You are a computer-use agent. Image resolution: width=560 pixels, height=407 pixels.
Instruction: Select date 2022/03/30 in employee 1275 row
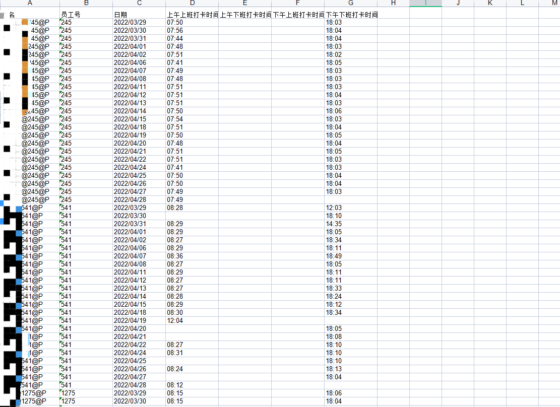click(139, 401)
